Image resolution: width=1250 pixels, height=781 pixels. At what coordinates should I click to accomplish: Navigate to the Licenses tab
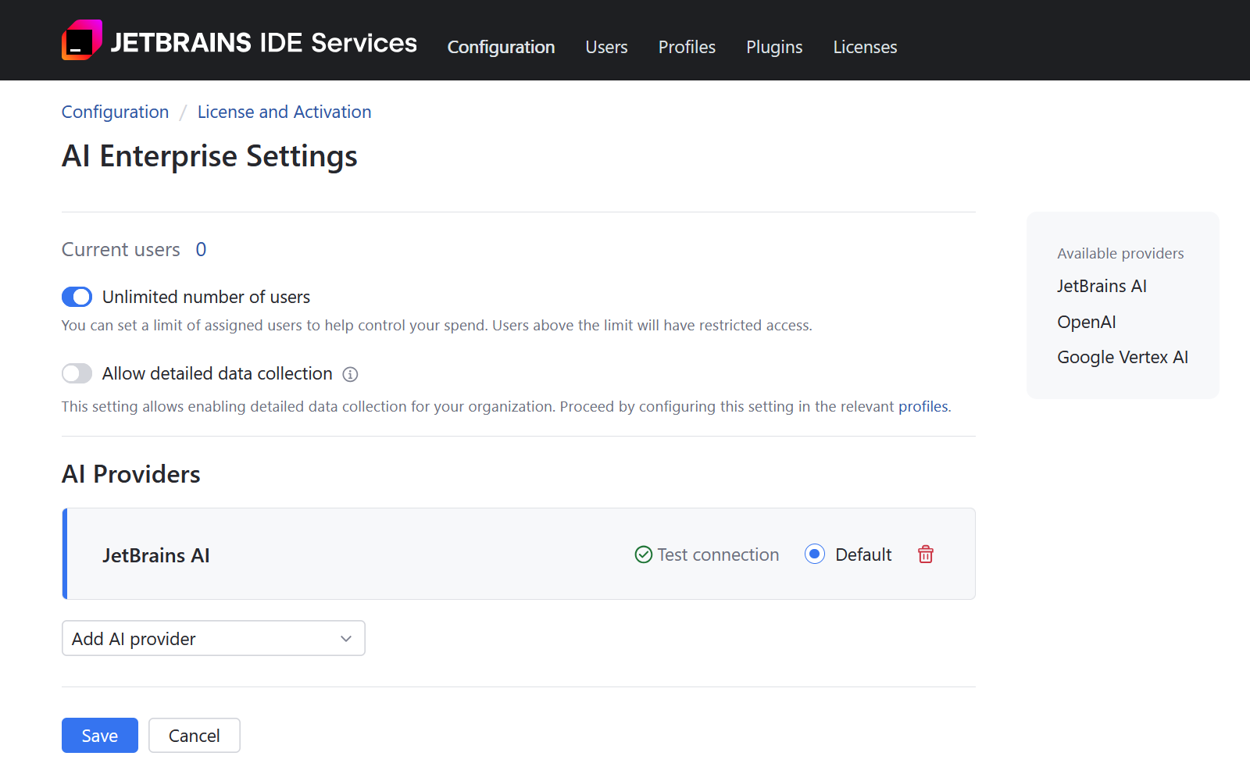coord(865,47)
